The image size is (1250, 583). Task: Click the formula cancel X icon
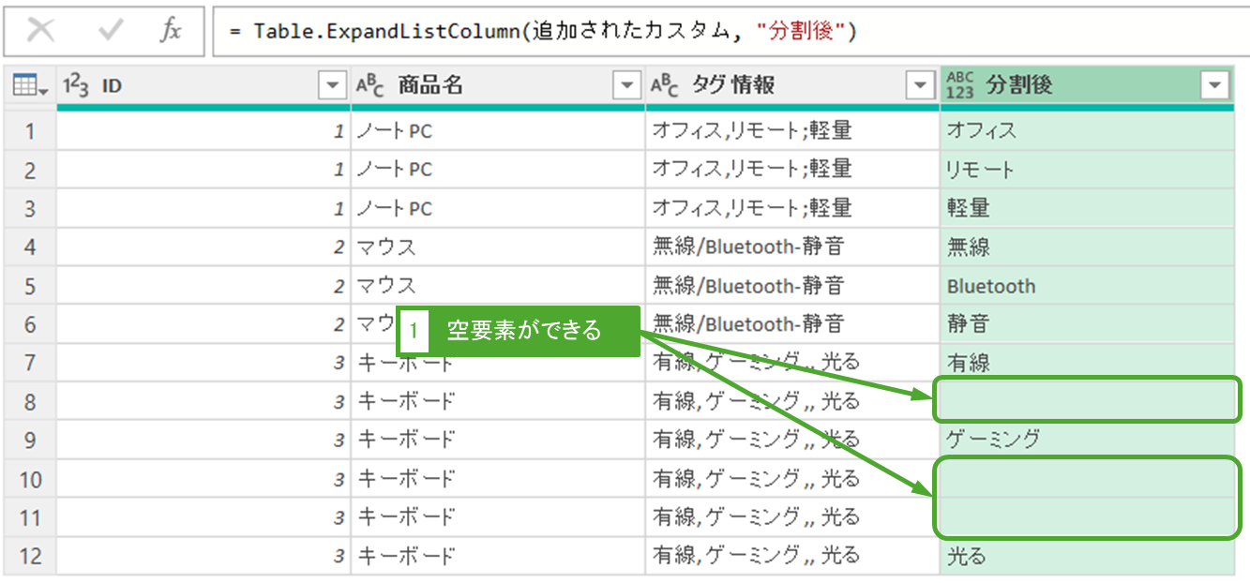pos(40,31)
